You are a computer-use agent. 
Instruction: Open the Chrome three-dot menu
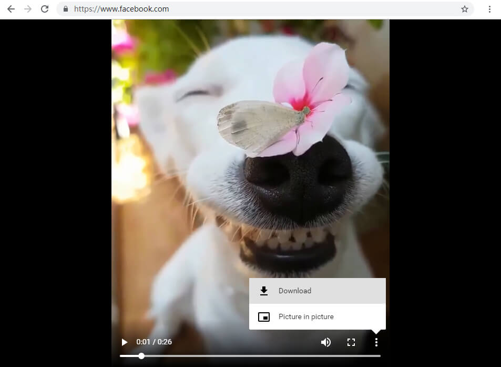click(x=489, y=9)
